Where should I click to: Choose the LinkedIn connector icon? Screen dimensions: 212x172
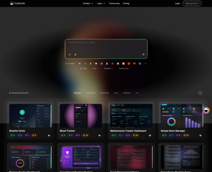click(118, 64)
